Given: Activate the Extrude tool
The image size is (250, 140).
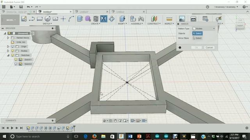Looking at the screenshot, I should click(x=80, y=19).
